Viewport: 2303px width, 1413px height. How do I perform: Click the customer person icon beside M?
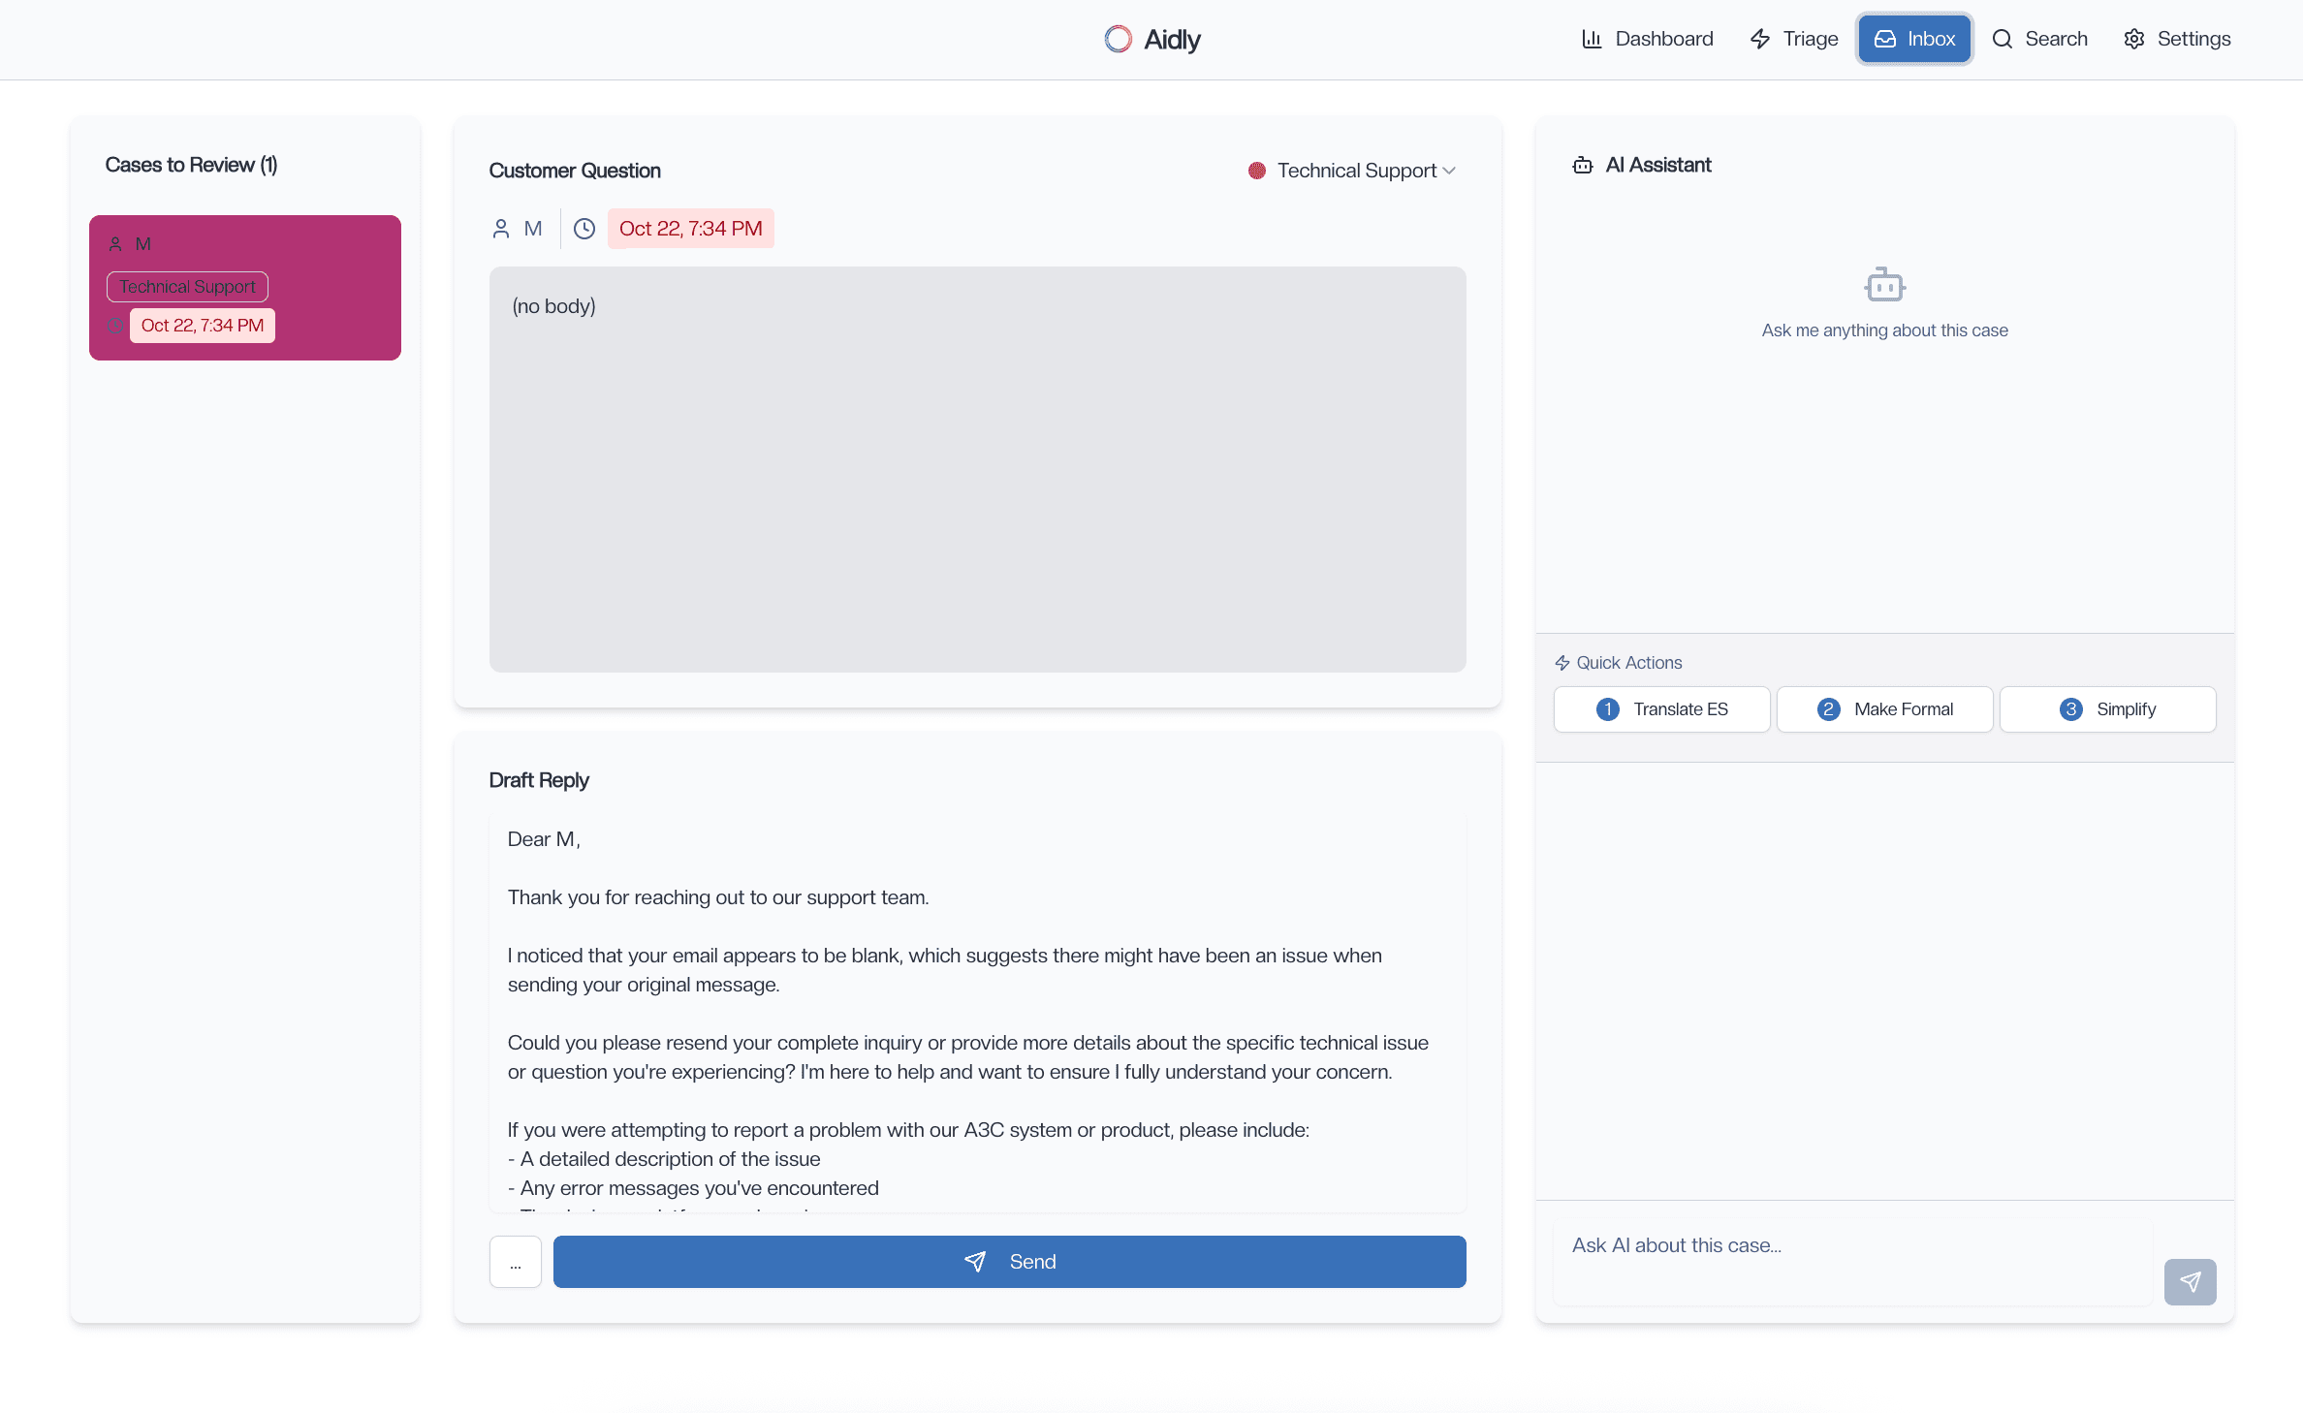click(x=501, y=229)
